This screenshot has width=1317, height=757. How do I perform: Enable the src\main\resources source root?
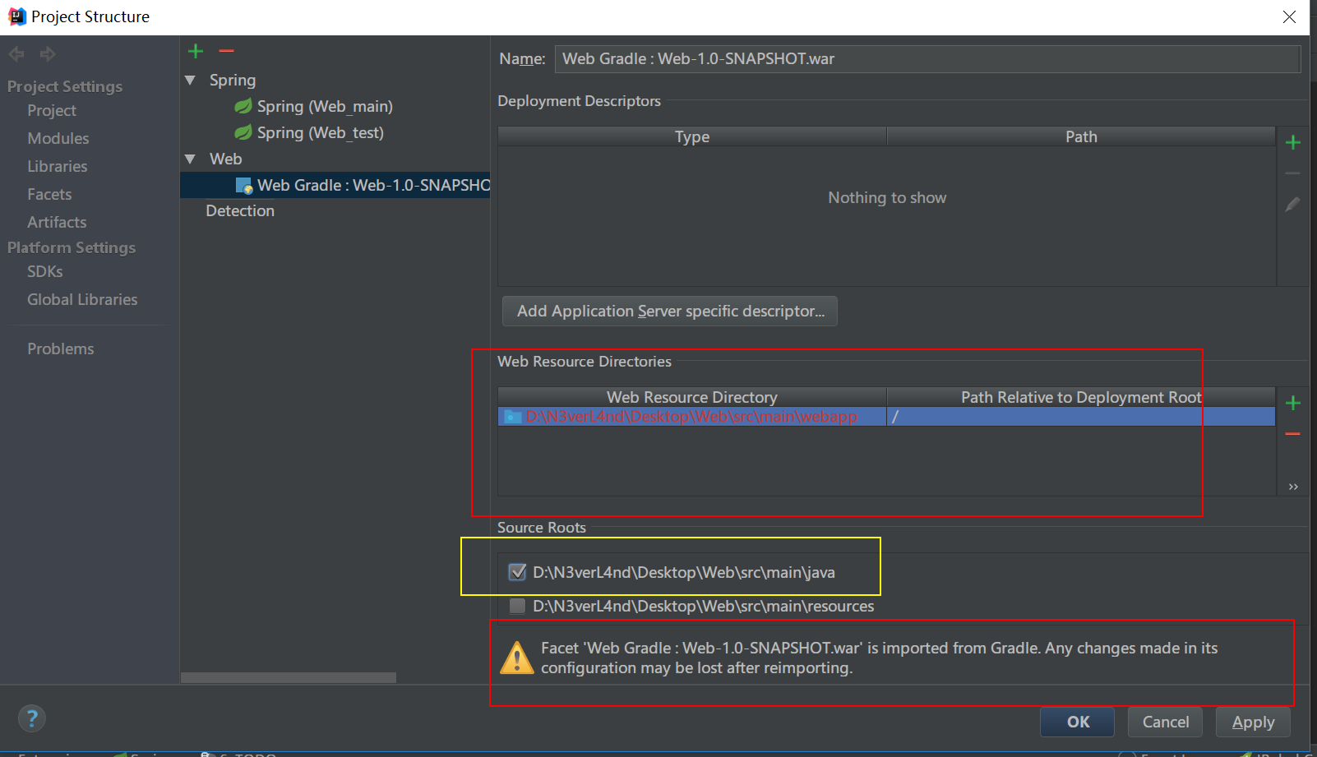point(517,606)
